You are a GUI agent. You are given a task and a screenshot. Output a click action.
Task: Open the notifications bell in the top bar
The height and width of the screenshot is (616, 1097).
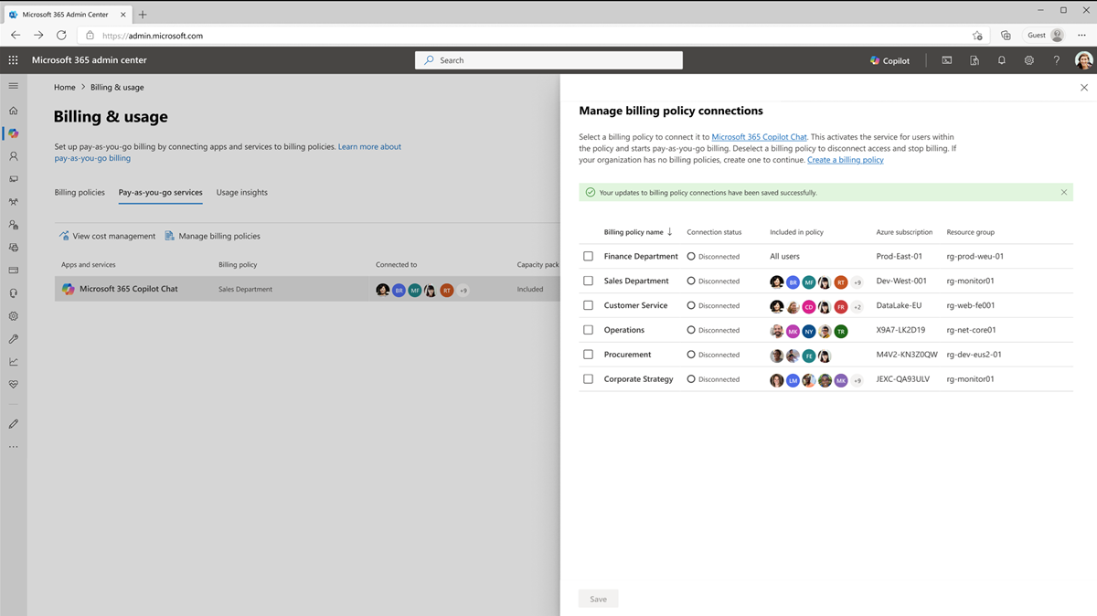coord(1001,59)
